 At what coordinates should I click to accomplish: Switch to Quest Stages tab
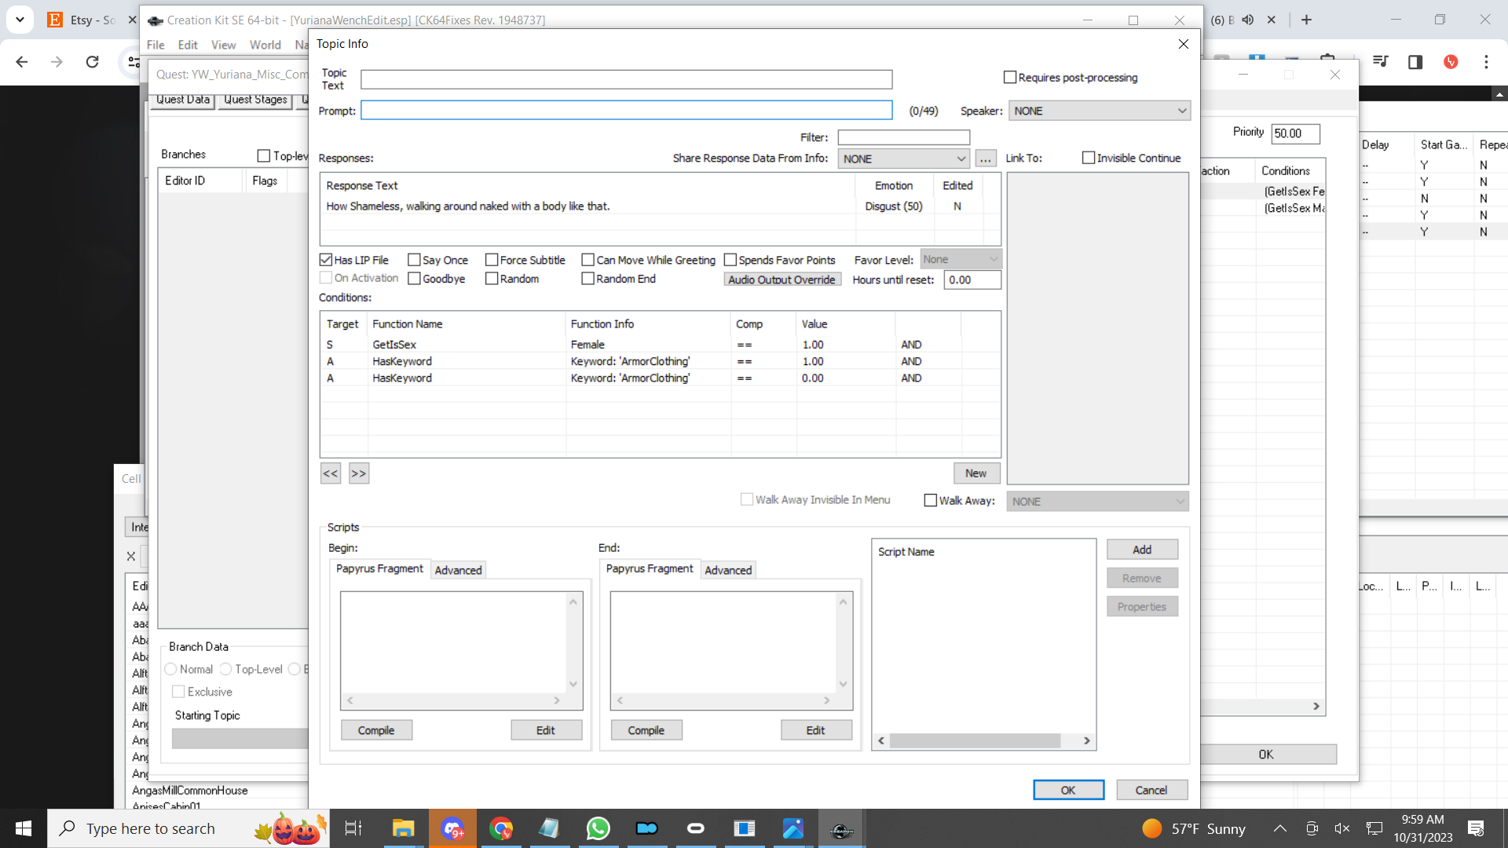pos(255,100)
